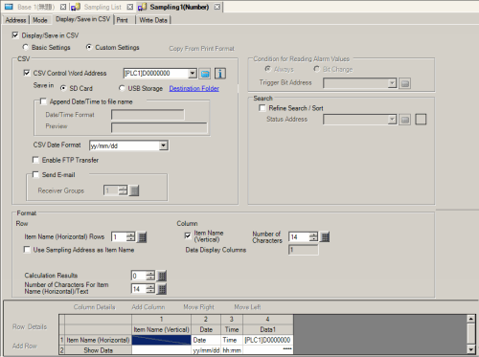Increase the Calculation Results spinner value
The width and height of the screenshot is (479, 357).
click(x=150, y=274)
